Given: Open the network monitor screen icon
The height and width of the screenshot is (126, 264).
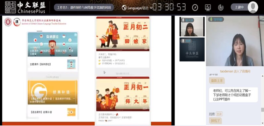Looking at the screenshot, I should 208,8.
